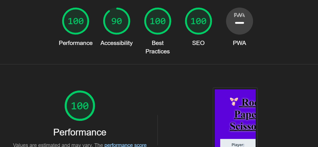The width and height of the screenshot is (318, 147).
Task: Click the Accessibility score gauge showing 90
Action: click(117, 21)
